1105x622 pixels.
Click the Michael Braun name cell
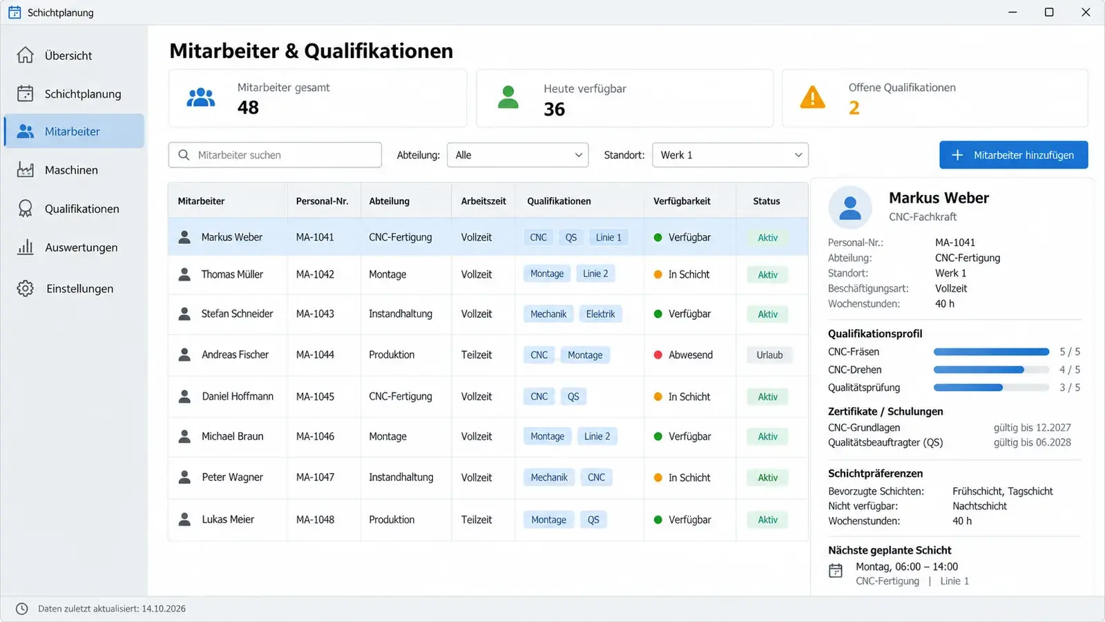232,436
